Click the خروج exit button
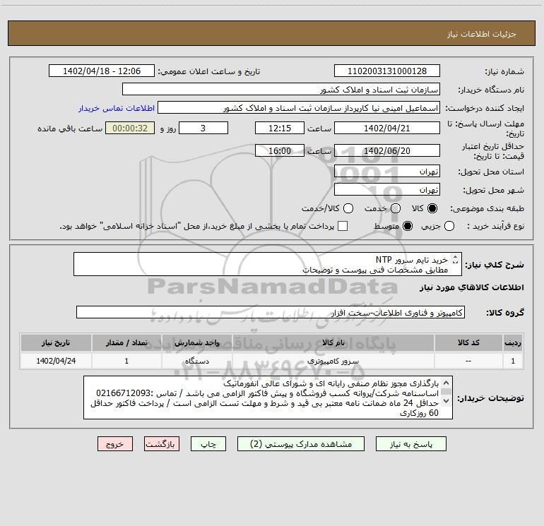The image size is (544, 526). (x=115, y=444)
